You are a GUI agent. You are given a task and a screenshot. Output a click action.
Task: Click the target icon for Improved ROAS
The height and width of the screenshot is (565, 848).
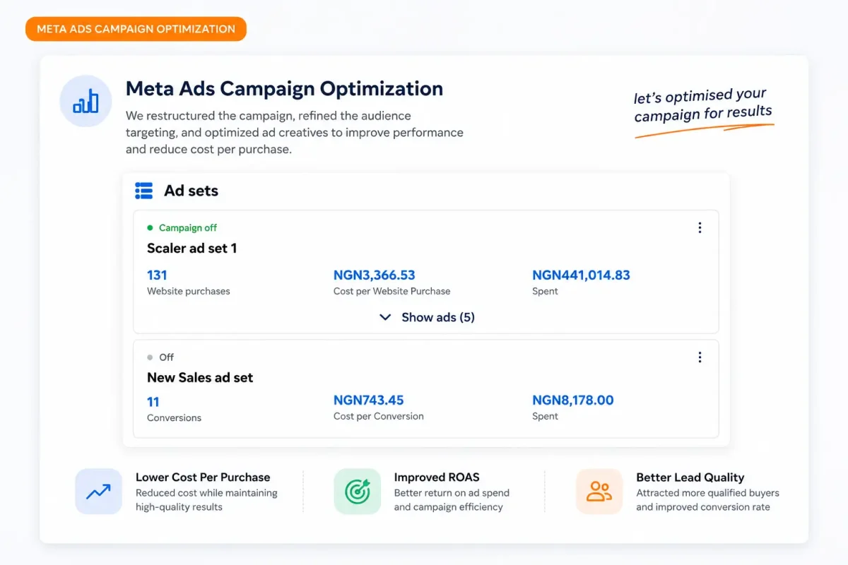[x=357, y=492]
